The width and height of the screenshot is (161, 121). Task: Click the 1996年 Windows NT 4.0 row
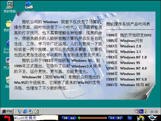[126, 68]
